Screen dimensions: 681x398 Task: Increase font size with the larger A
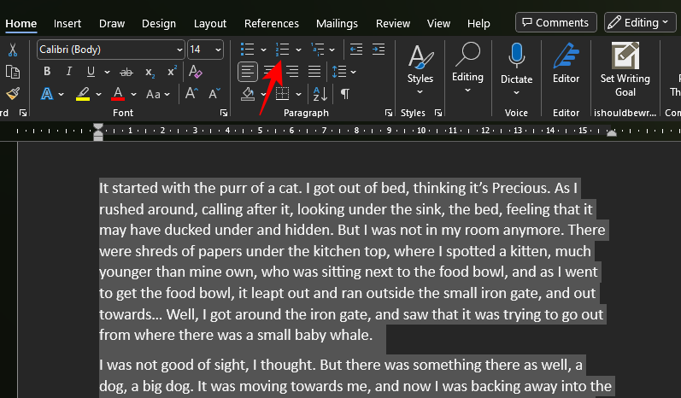coord(191,93)
